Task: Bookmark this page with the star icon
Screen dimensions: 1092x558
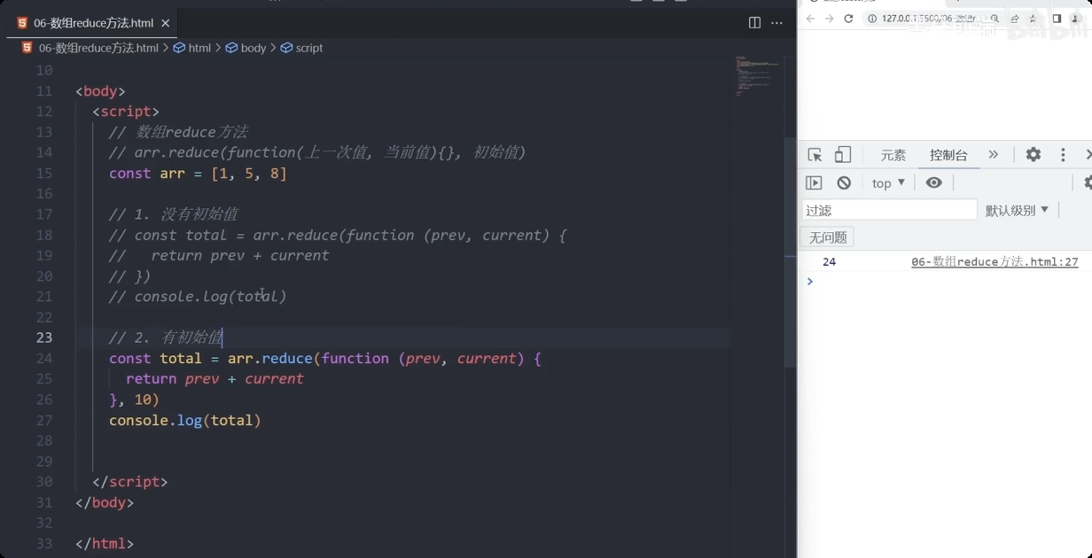Action: [x=1033, y=19]
